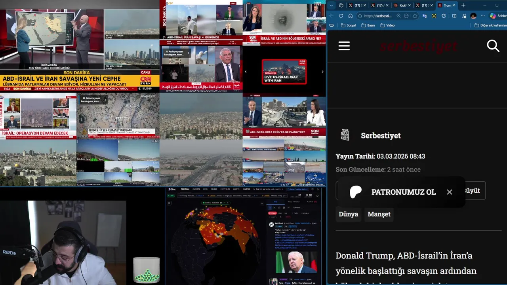
Task: Click the Serbestiyet author avatar icon
Action: coord(345,135)
